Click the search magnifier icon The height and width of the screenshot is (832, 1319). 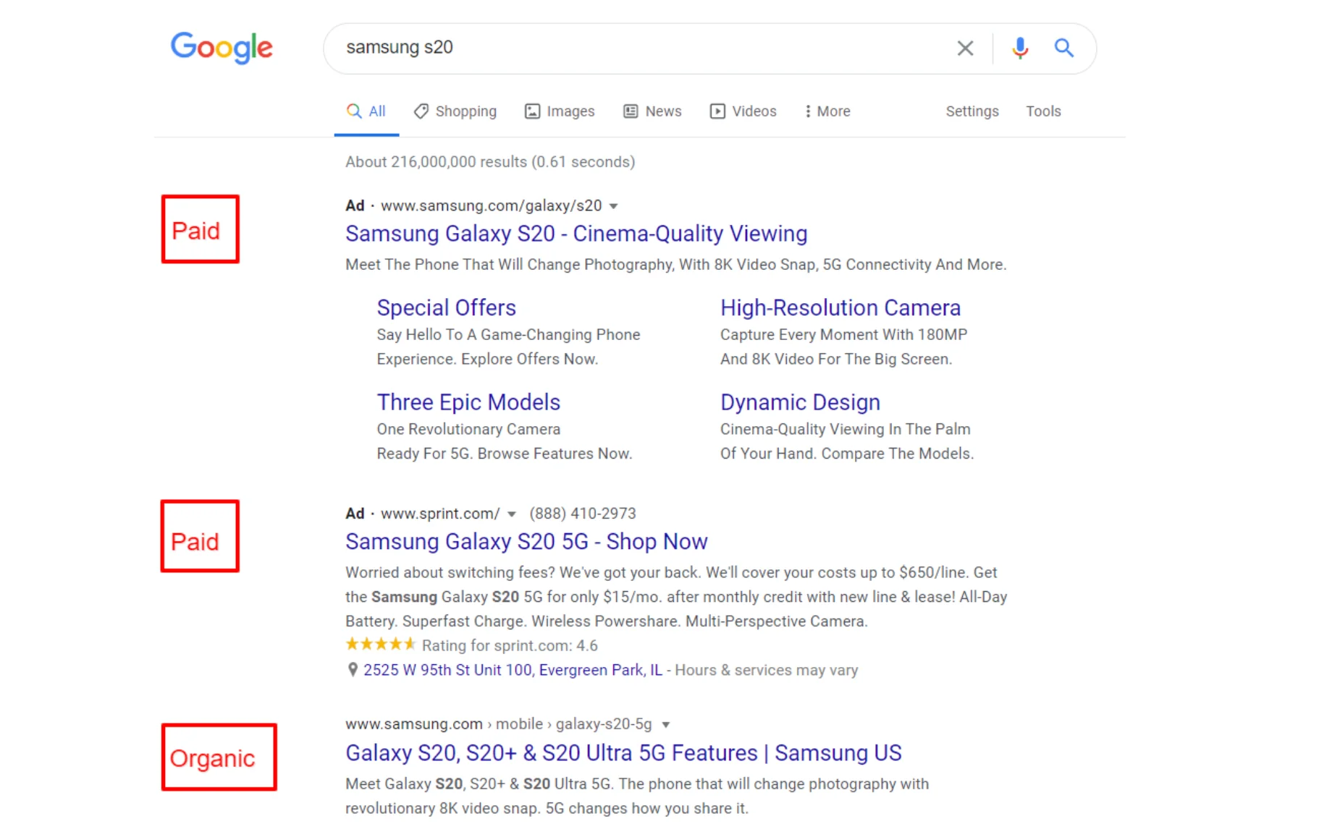coord(1063,48)
